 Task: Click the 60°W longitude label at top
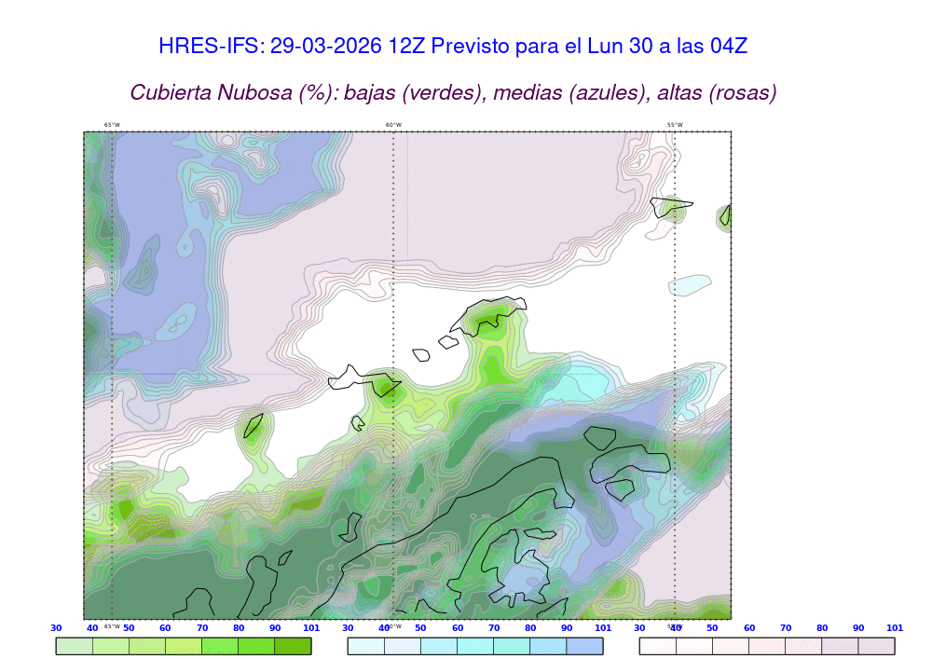393,125
